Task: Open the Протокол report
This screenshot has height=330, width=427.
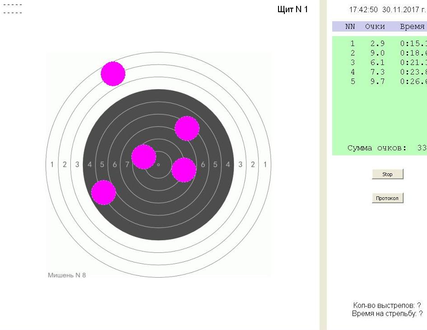Action: 387,198
